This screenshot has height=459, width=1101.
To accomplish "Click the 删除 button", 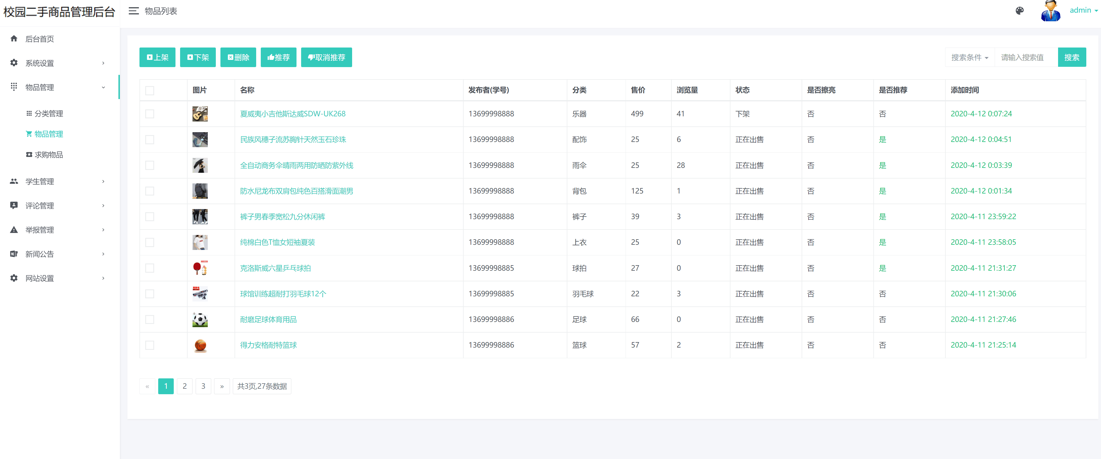I will click(238, 57).
